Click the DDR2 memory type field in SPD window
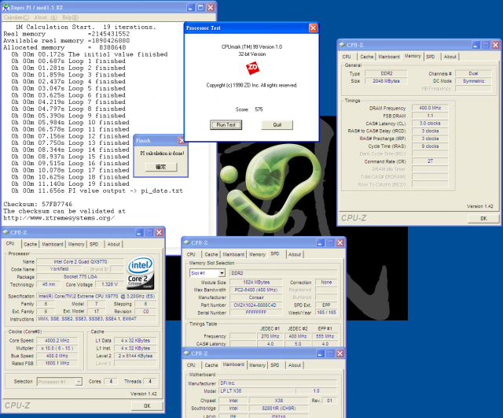This screenshot has width=503, height=418. pos(284,273)
